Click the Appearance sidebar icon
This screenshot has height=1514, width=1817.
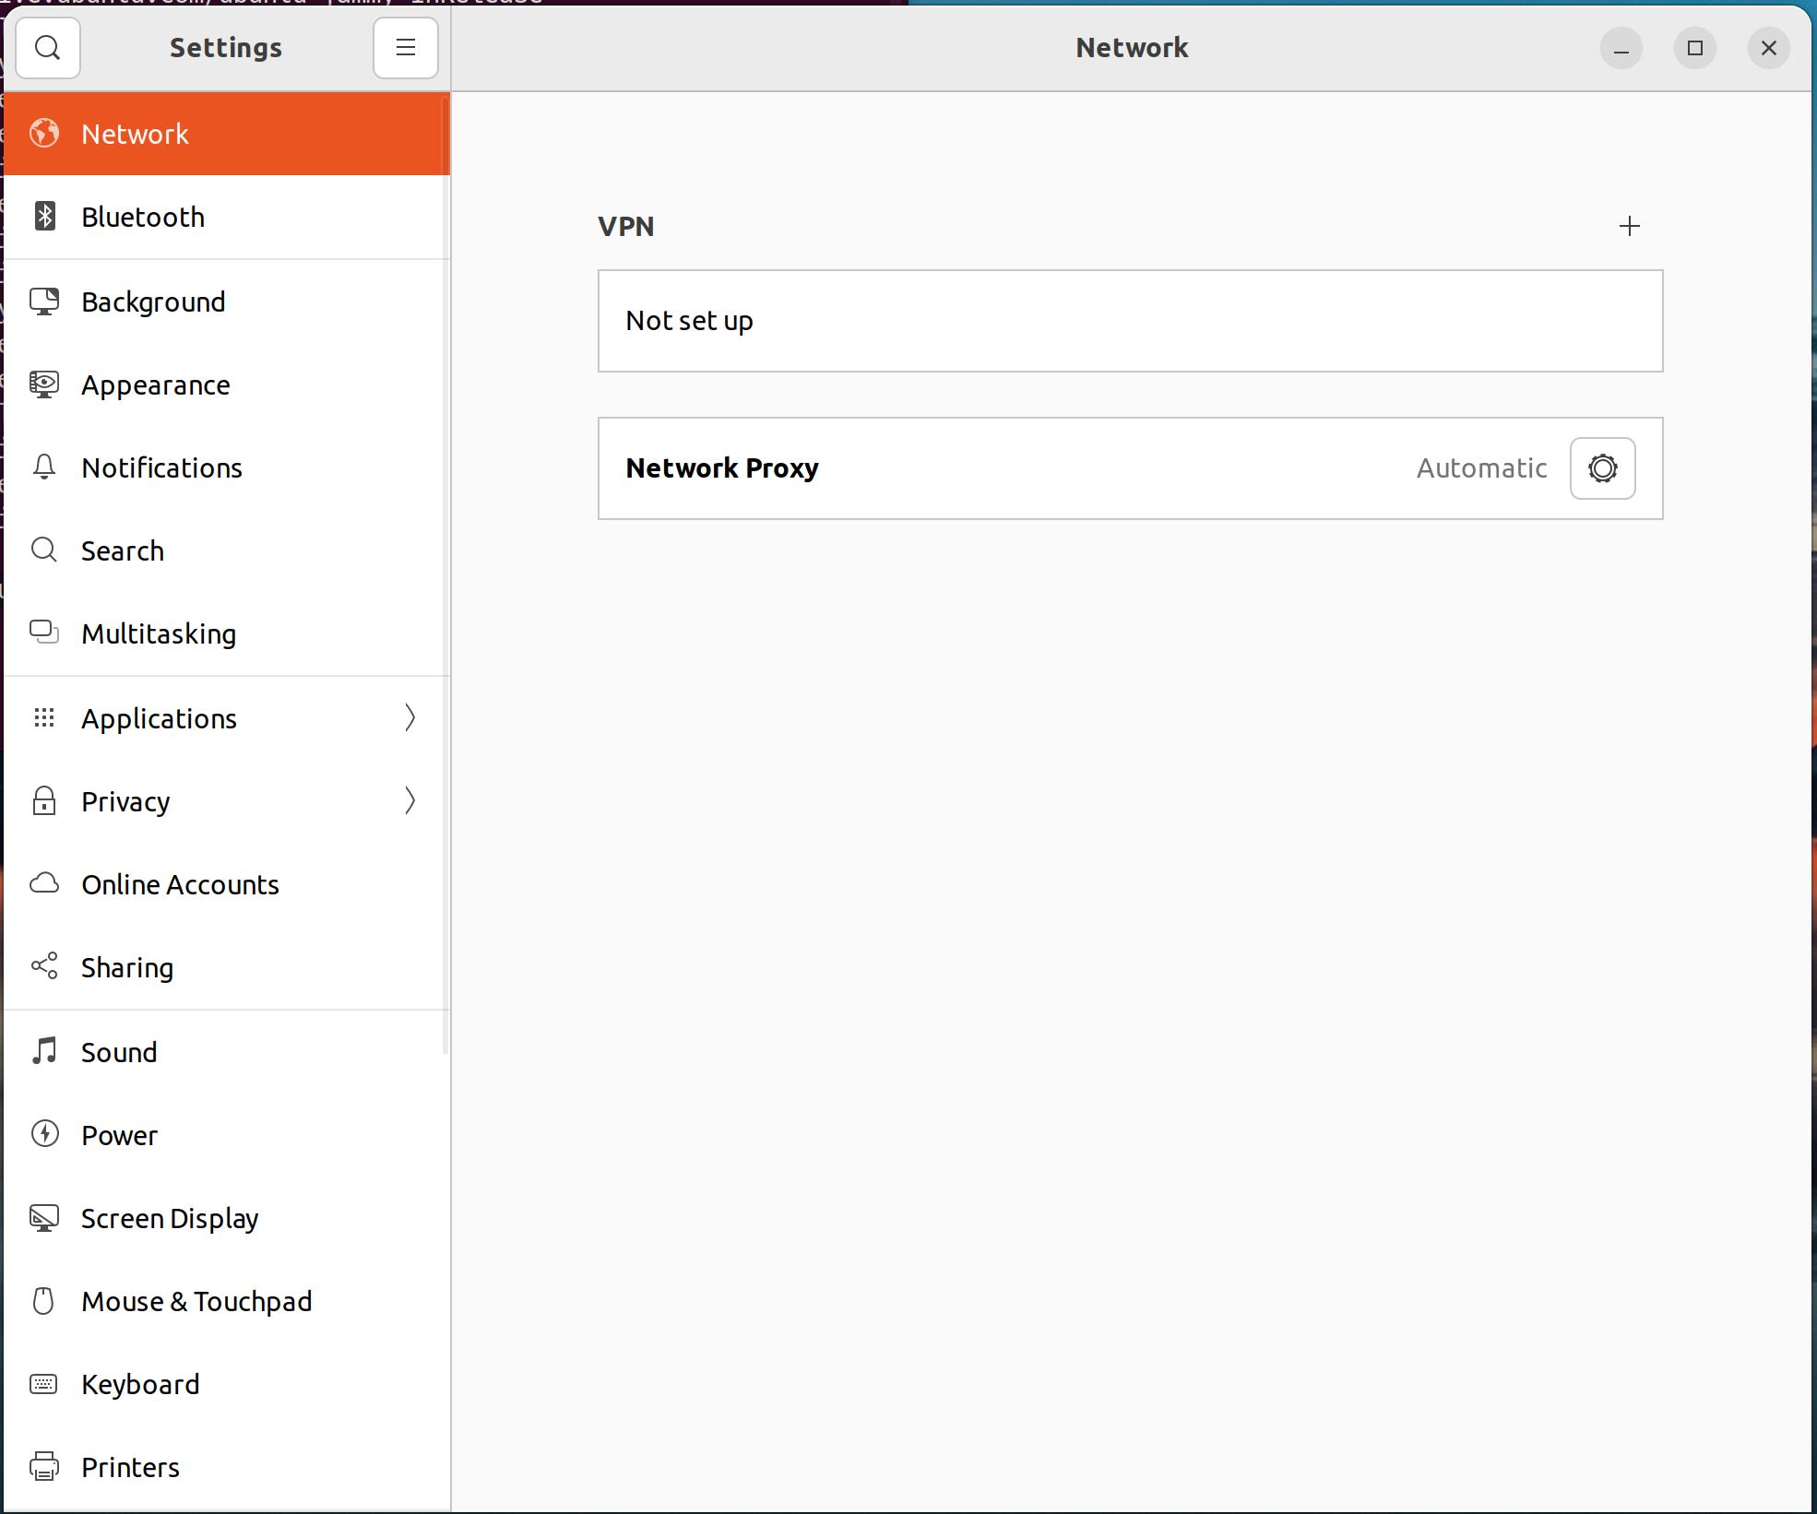[x=44, y=384]
